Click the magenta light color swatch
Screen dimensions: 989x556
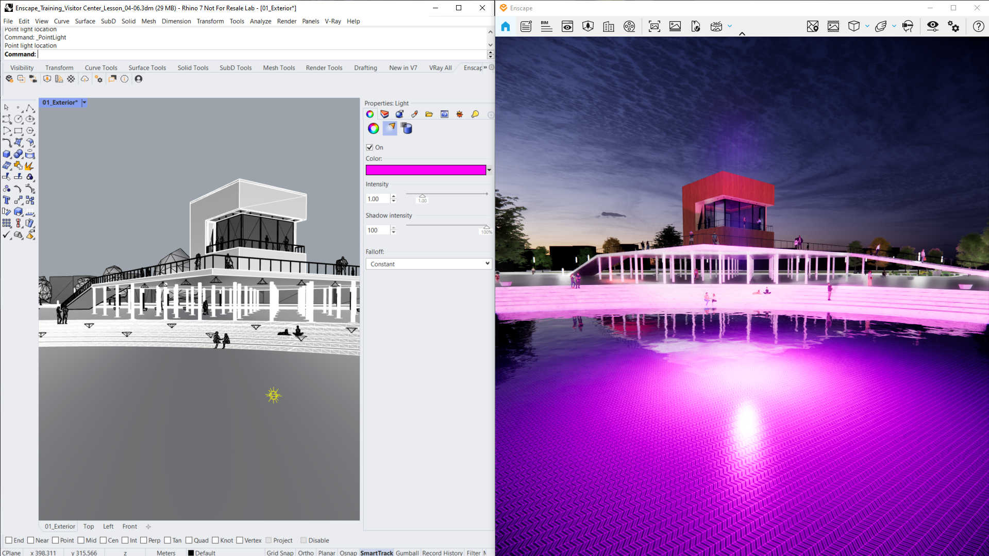tap(426, 170)
